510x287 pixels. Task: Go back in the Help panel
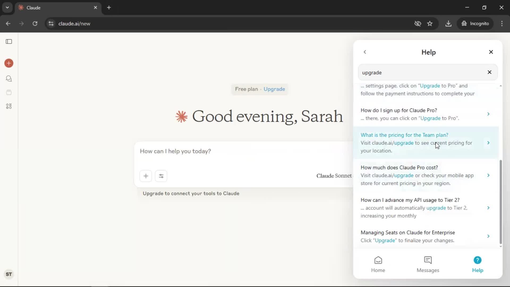click(x=365, y=52)
